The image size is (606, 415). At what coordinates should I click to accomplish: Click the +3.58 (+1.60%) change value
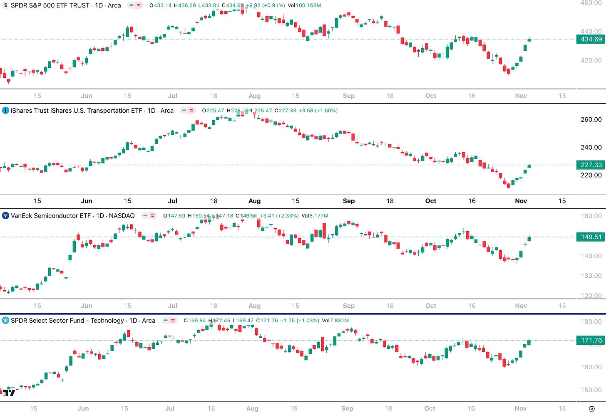(x=318, y=111)
